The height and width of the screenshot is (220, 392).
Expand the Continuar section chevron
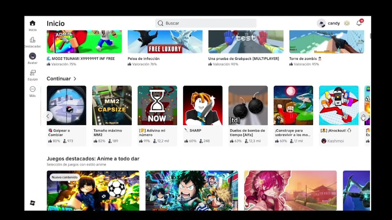(x=75, y=79)
